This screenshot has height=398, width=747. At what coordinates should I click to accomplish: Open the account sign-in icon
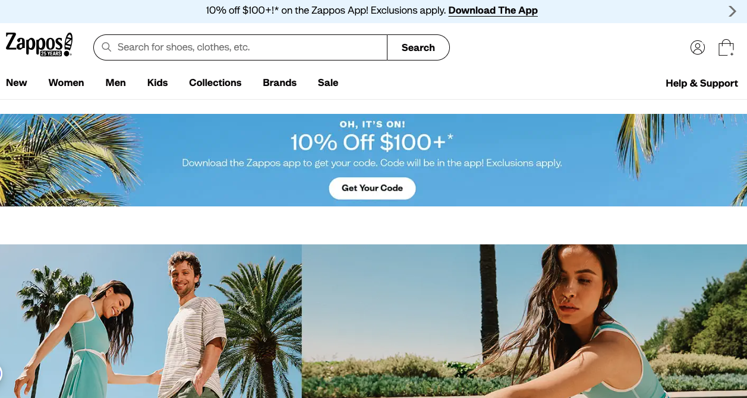tap(698, 47)
